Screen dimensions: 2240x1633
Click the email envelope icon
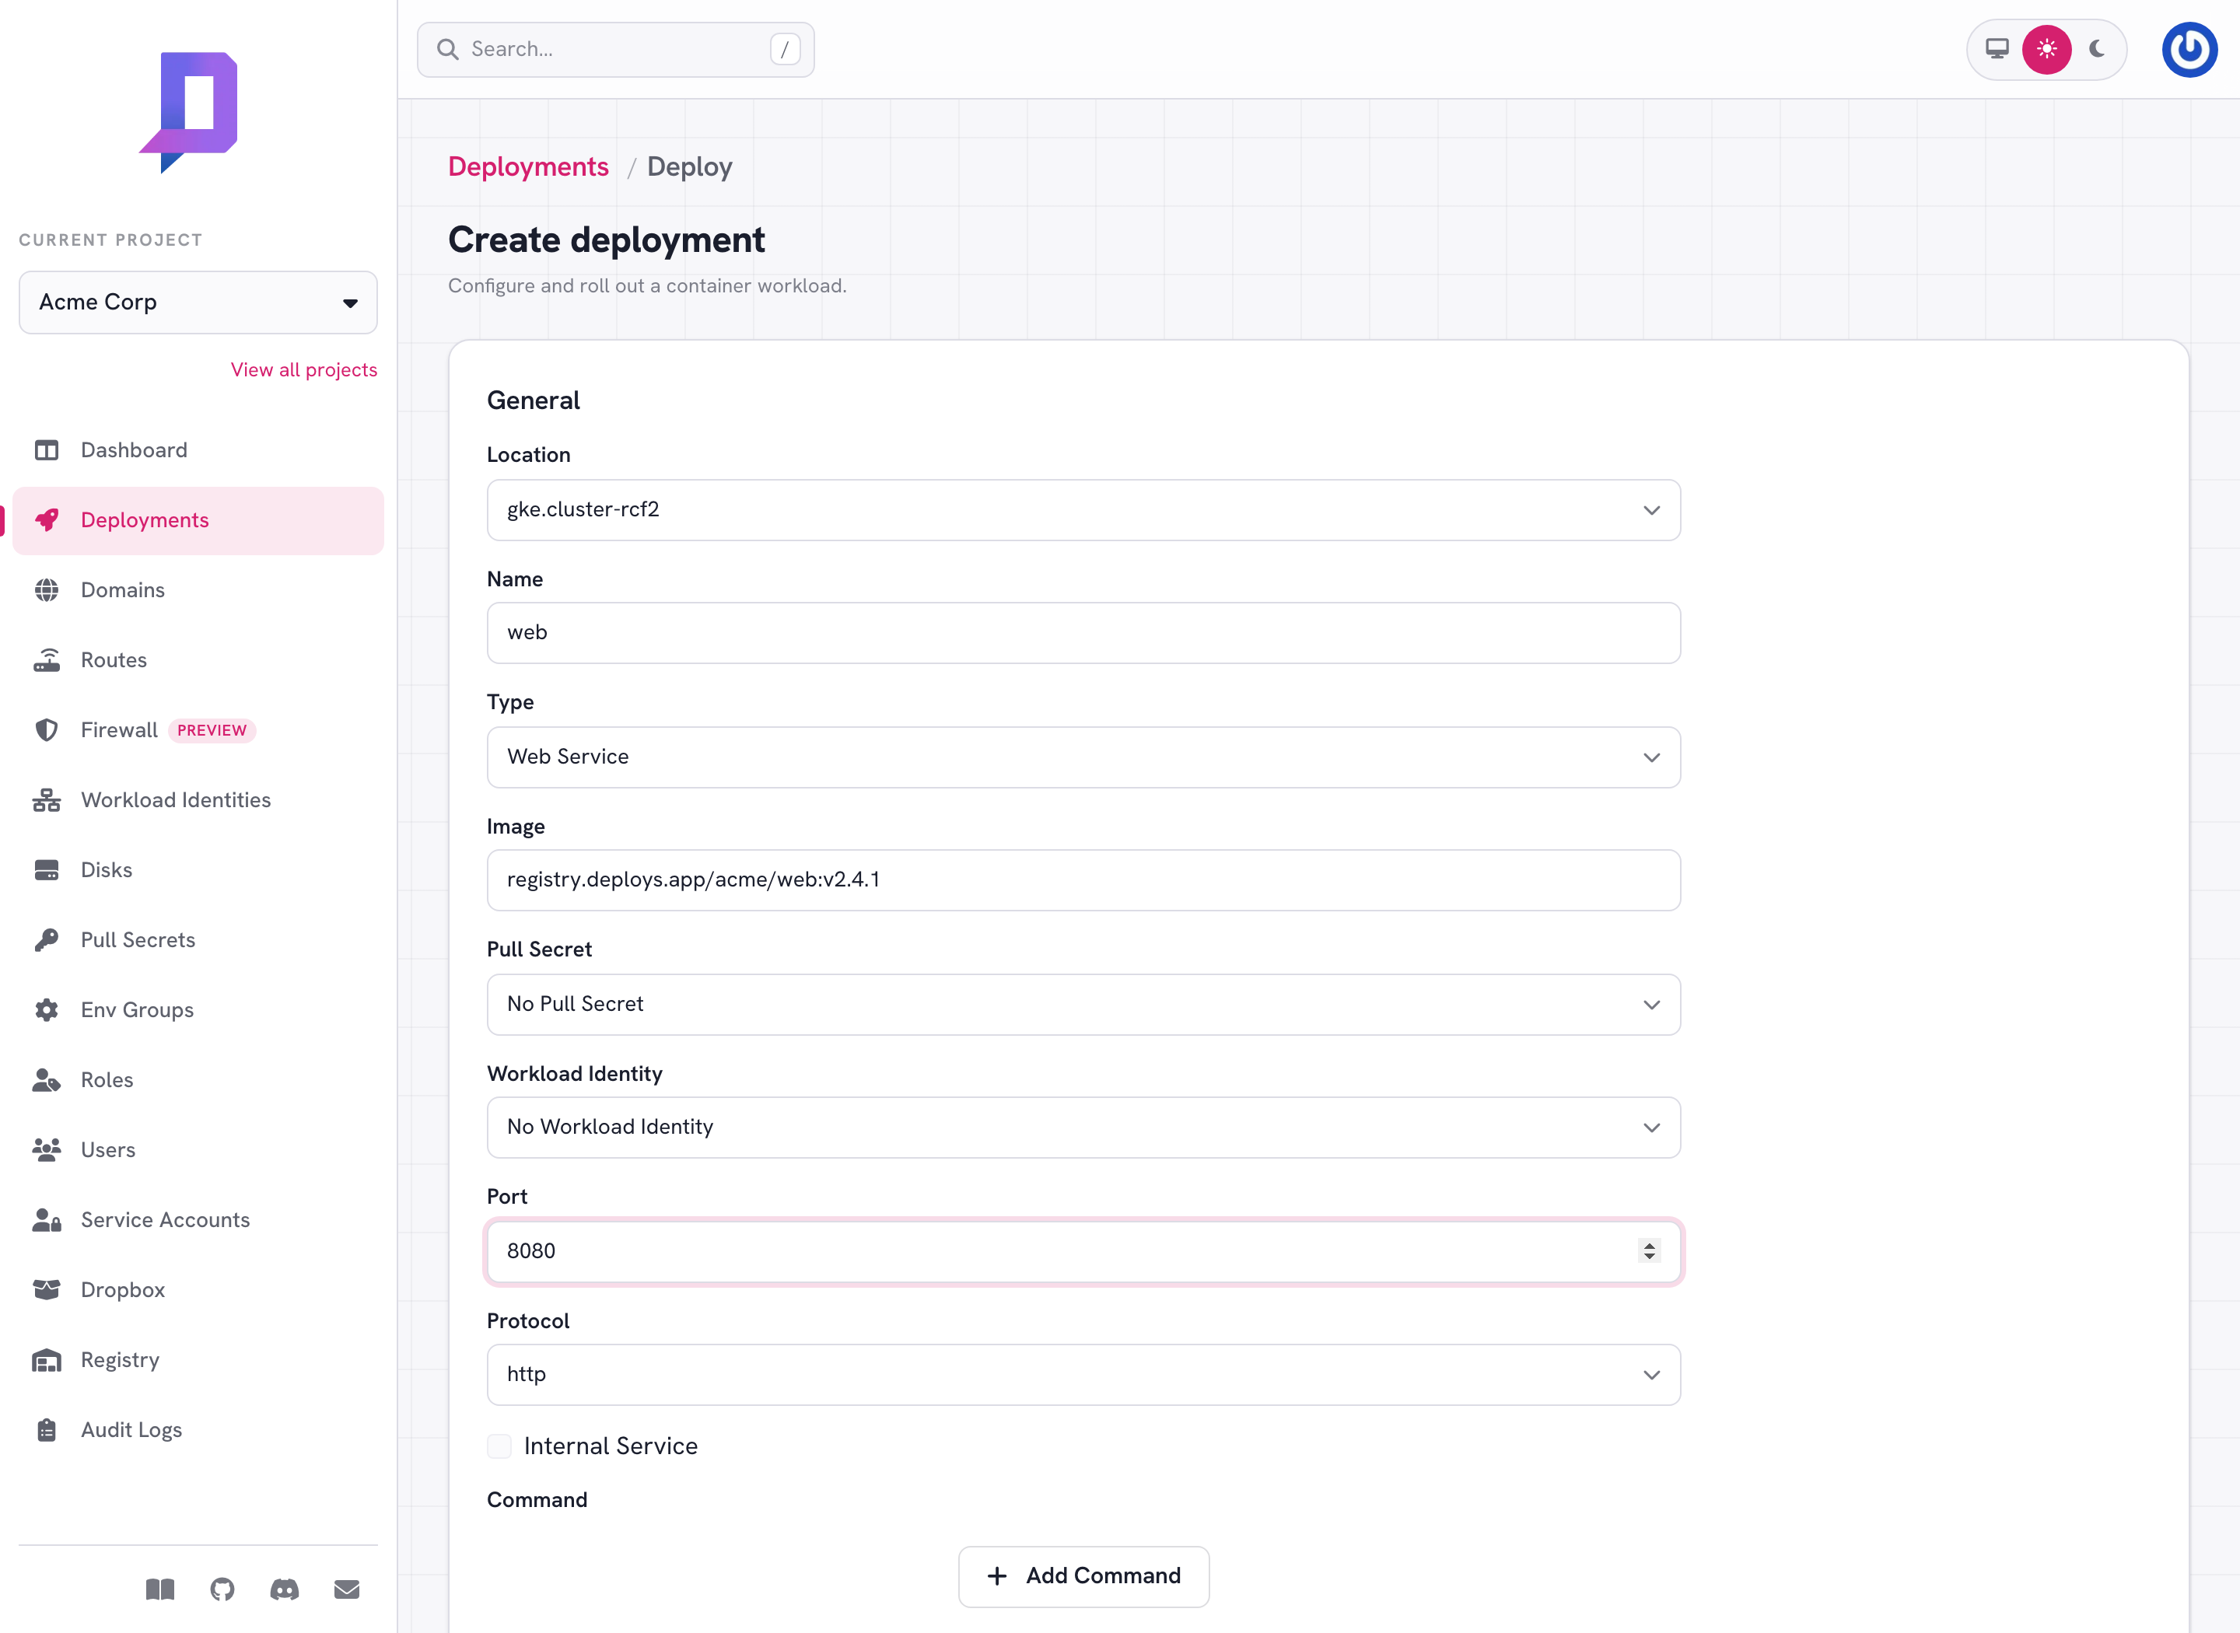347,1589
